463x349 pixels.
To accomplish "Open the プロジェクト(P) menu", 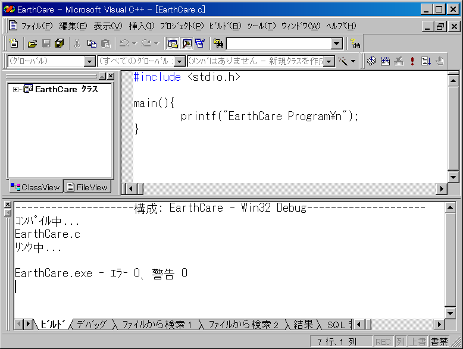I will [x=182, y=26].
